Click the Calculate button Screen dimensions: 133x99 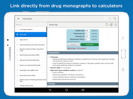[90, 45]
